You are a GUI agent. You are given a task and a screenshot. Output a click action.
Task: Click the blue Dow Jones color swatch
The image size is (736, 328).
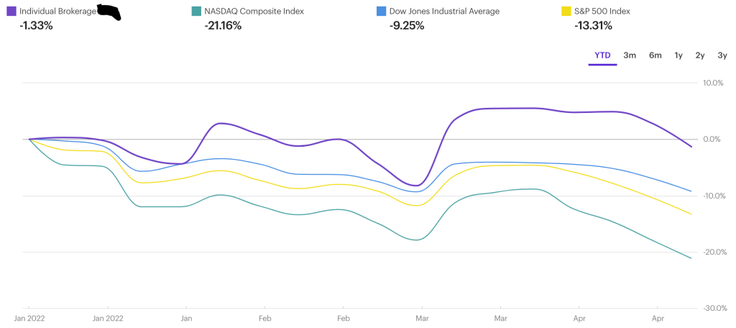[x=381, y=12]
